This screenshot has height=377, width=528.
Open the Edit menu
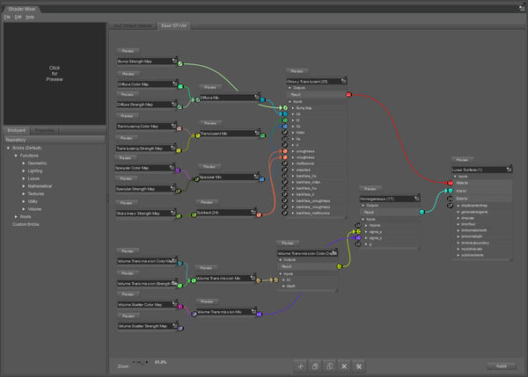[18, 17]
